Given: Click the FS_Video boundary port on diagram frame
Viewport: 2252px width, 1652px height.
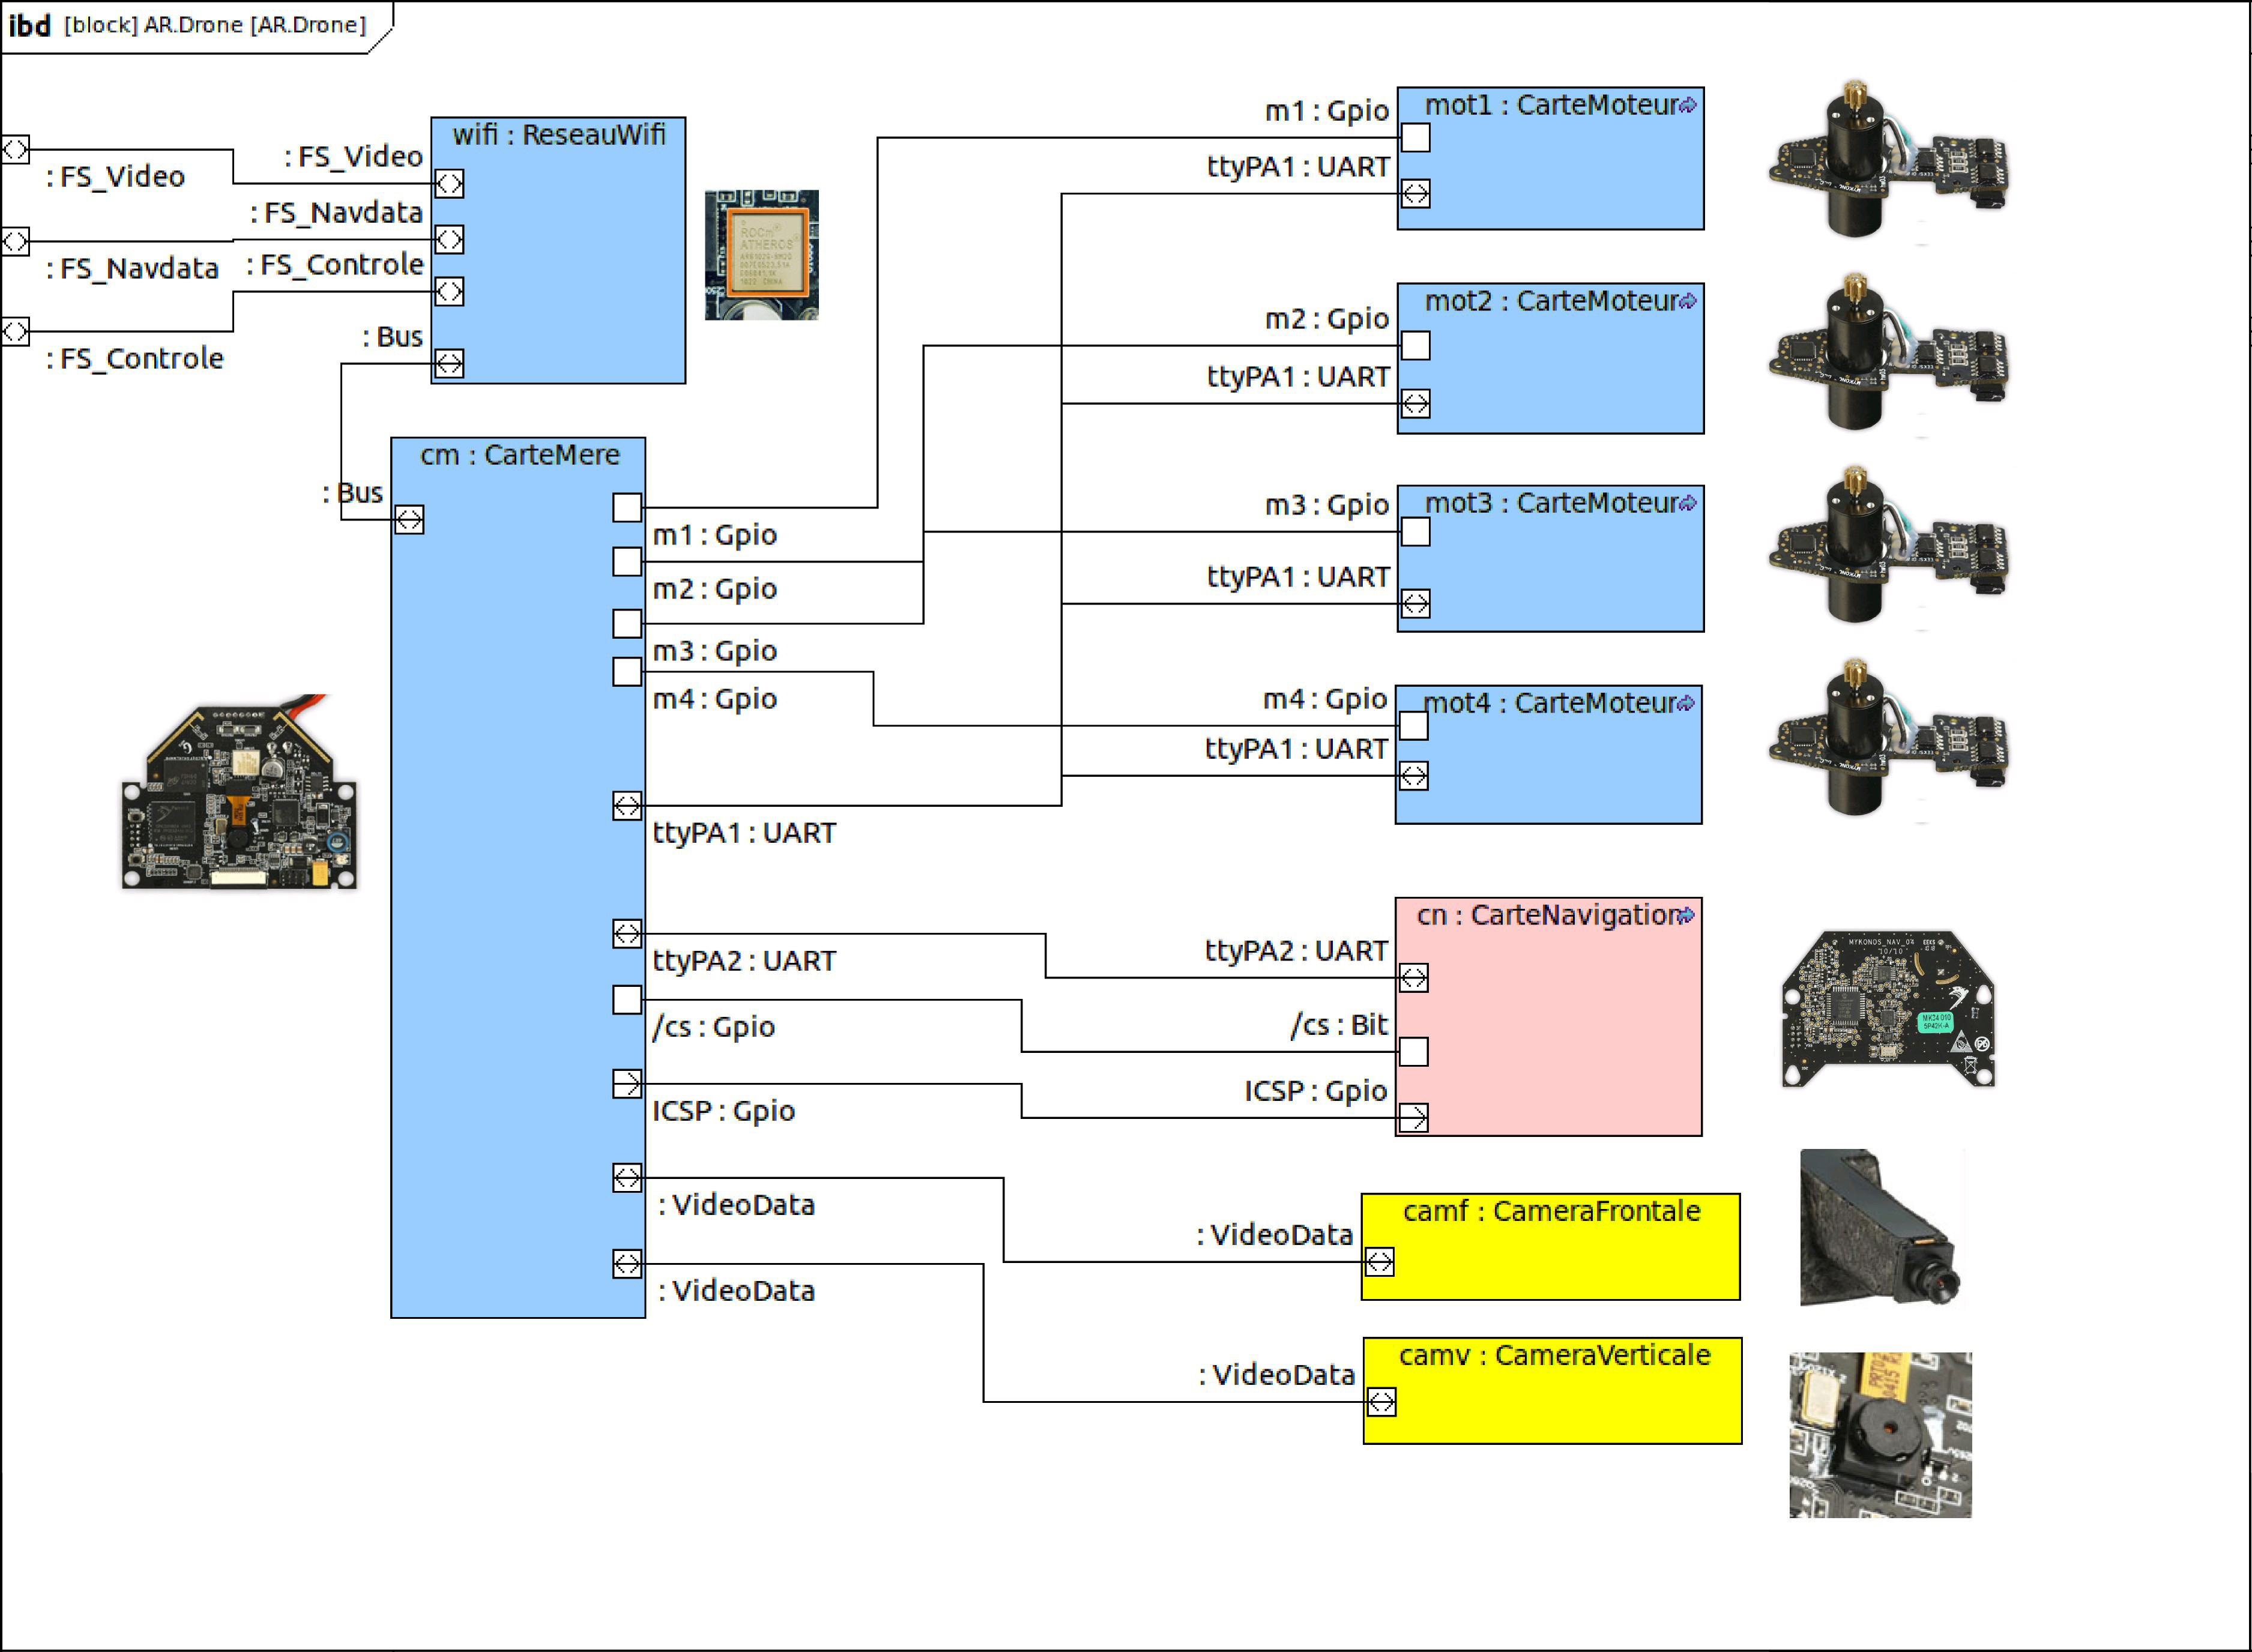Looking at the screenshot, I should [15, 150].
